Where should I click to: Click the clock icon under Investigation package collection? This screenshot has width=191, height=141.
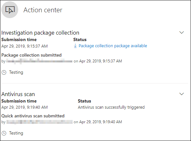[4, 72]
